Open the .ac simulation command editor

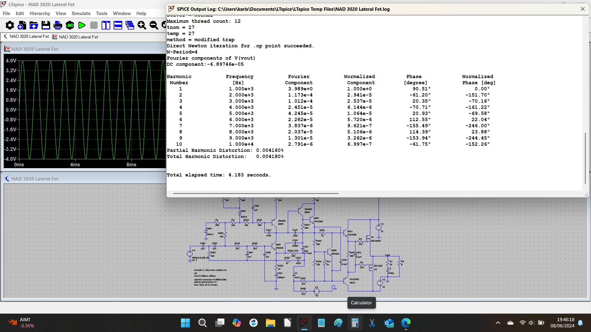pyautogui.click(x=70, y=25)
